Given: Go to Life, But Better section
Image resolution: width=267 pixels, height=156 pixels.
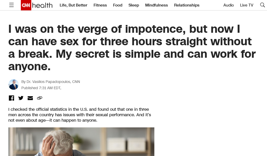Looking at the screenshot, I should [73, 5].
